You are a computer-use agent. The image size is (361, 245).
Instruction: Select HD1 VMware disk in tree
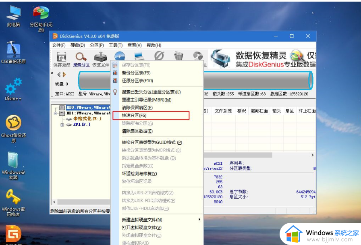click(x=88, y=113)
